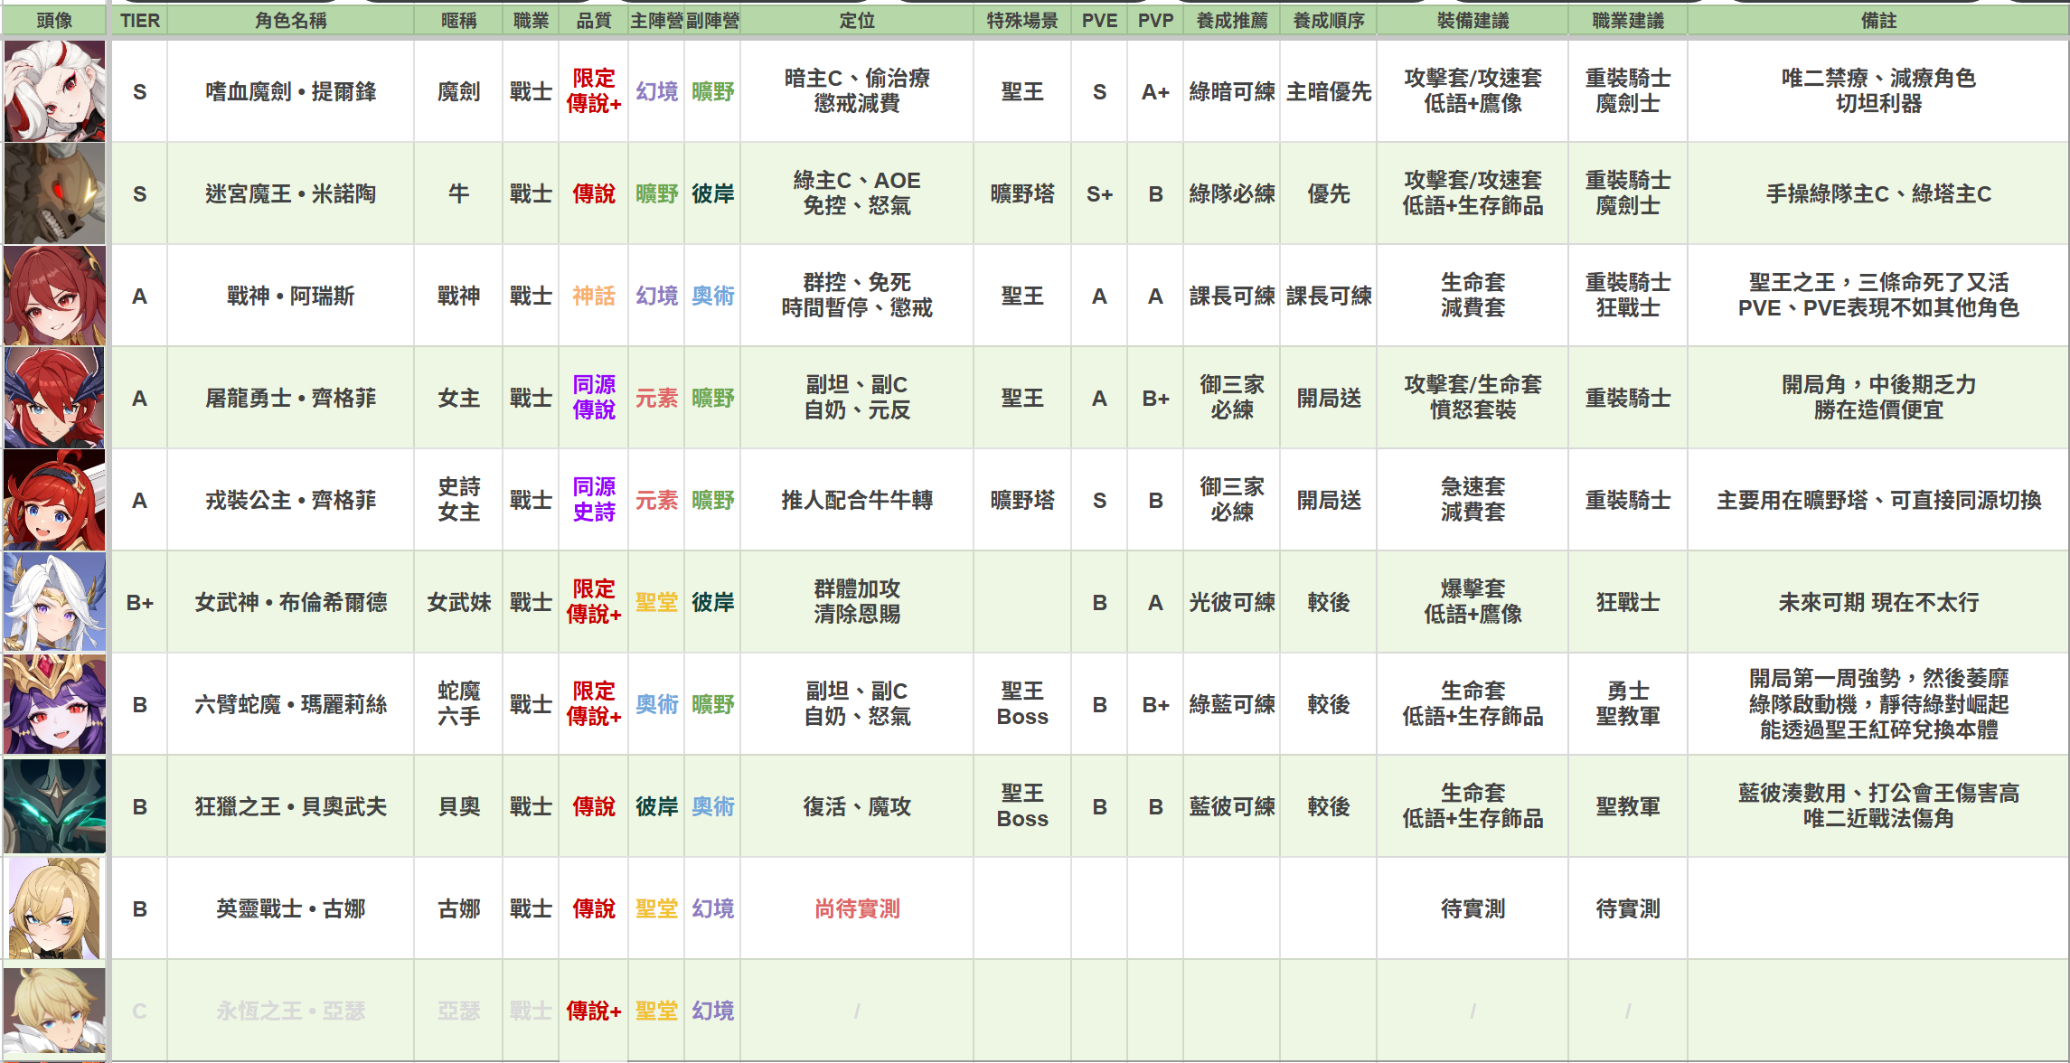Select the 備註 column header
Image resolution: width=2070 pixels, height=1063 pixels.
pos(1878,20)
